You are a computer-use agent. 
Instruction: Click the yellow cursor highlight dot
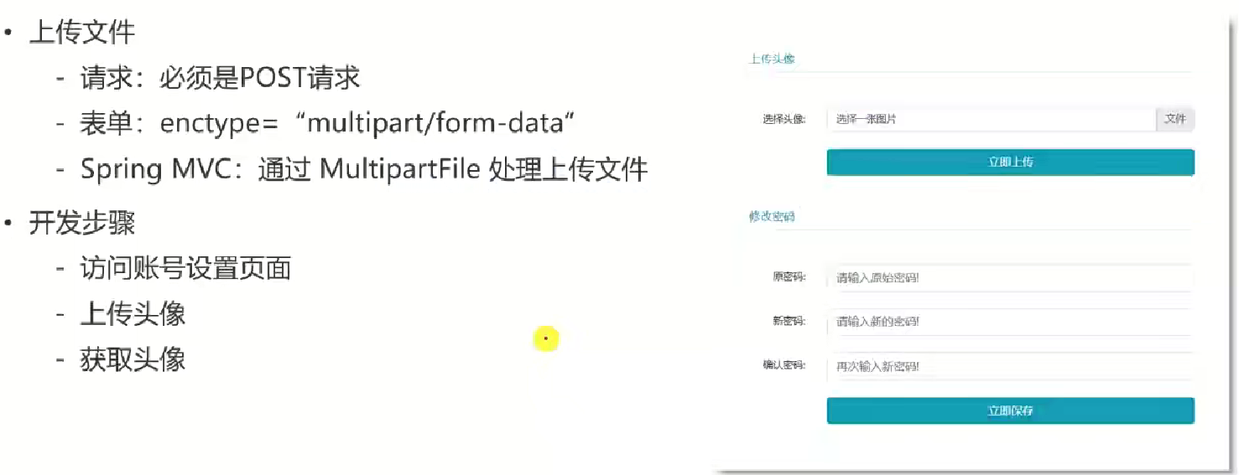[545, 338]
